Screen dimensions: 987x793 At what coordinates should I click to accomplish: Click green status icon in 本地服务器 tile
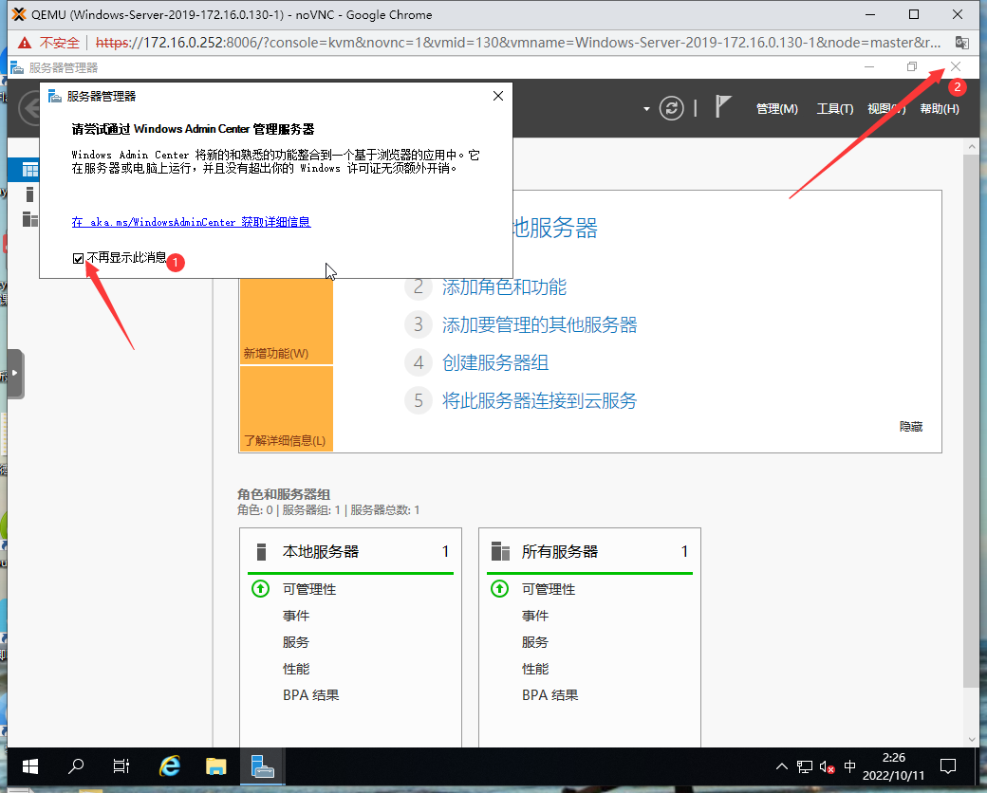pos(261,588)
